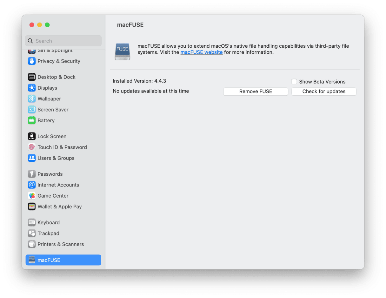
Task: Click the Wallet & Apple Pay icon
Action: pyautogui.click(x=32, y=207)
